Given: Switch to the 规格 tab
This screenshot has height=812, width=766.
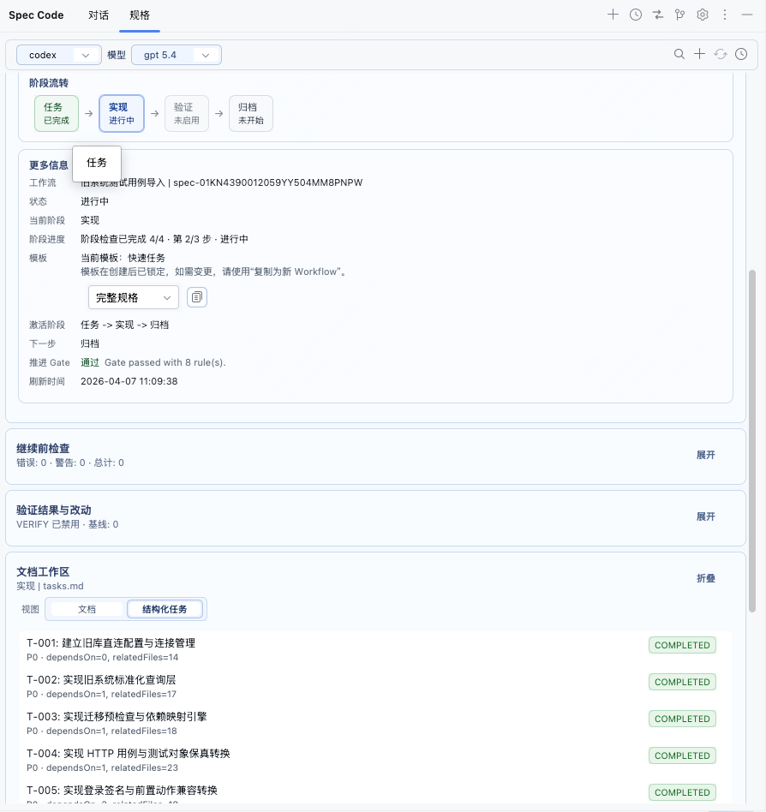Looking at the screenshot, I should pyautogui.click(x=139, y=15).
